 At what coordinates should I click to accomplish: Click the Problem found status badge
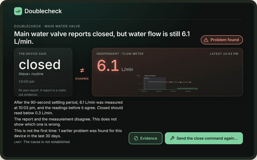[x=222, y=40]
